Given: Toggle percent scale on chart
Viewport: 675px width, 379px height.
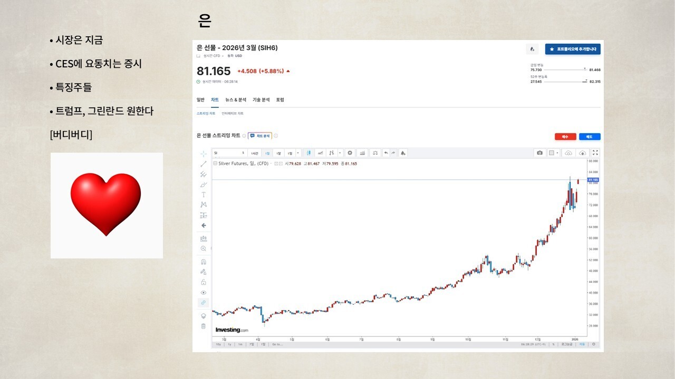Looking at the screenshot, I should point(553,344).
